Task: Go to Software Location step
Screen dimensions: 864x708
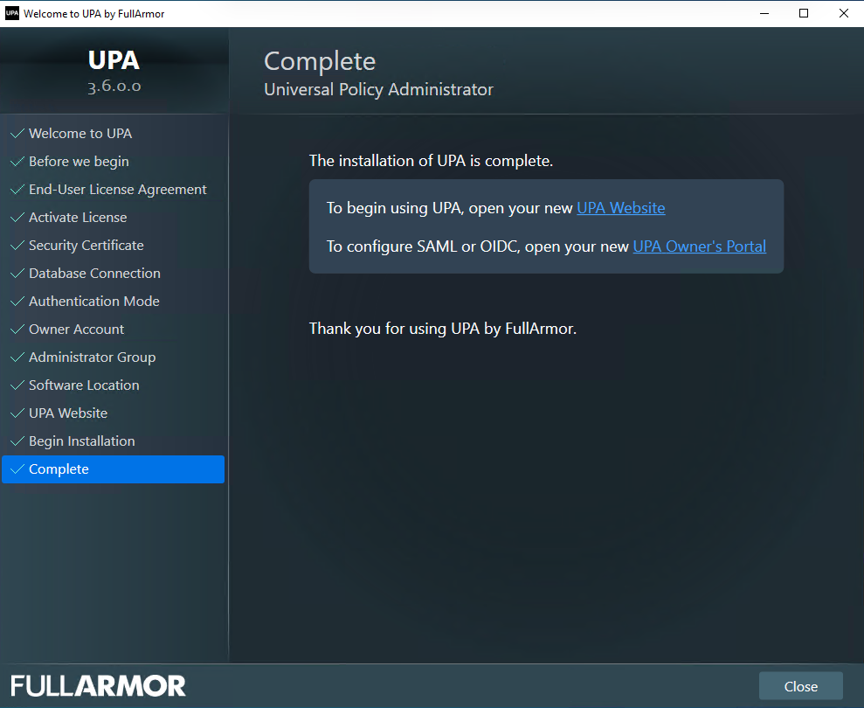Action: [84, 385]
